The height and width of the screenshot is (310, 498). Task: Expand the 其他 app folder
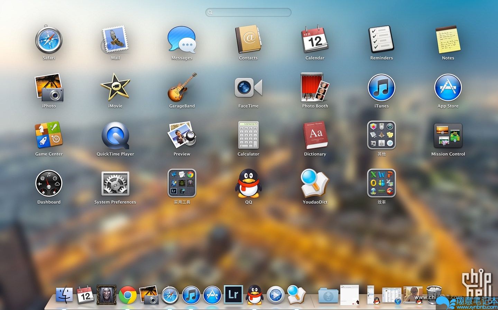[x=381, y=135]
